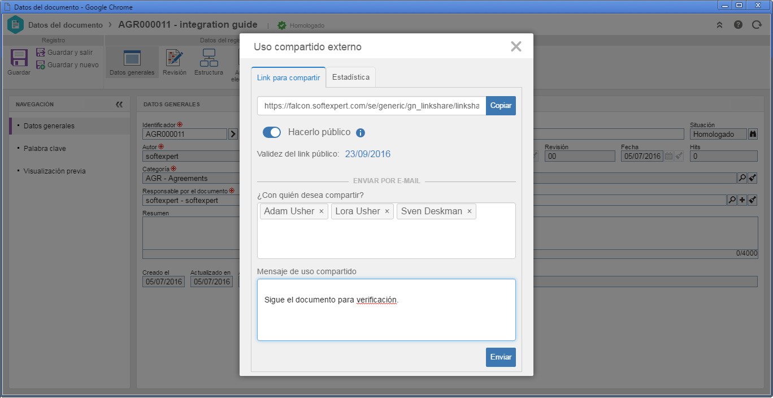Select Palabra clave in navigation
The image size is (773, 398).
point(45,149)
